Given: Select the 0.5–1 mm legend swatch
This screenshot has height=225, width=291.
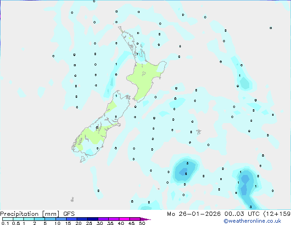Looking at the screenshot, I should pyautogui.click(x=18, y=219).
